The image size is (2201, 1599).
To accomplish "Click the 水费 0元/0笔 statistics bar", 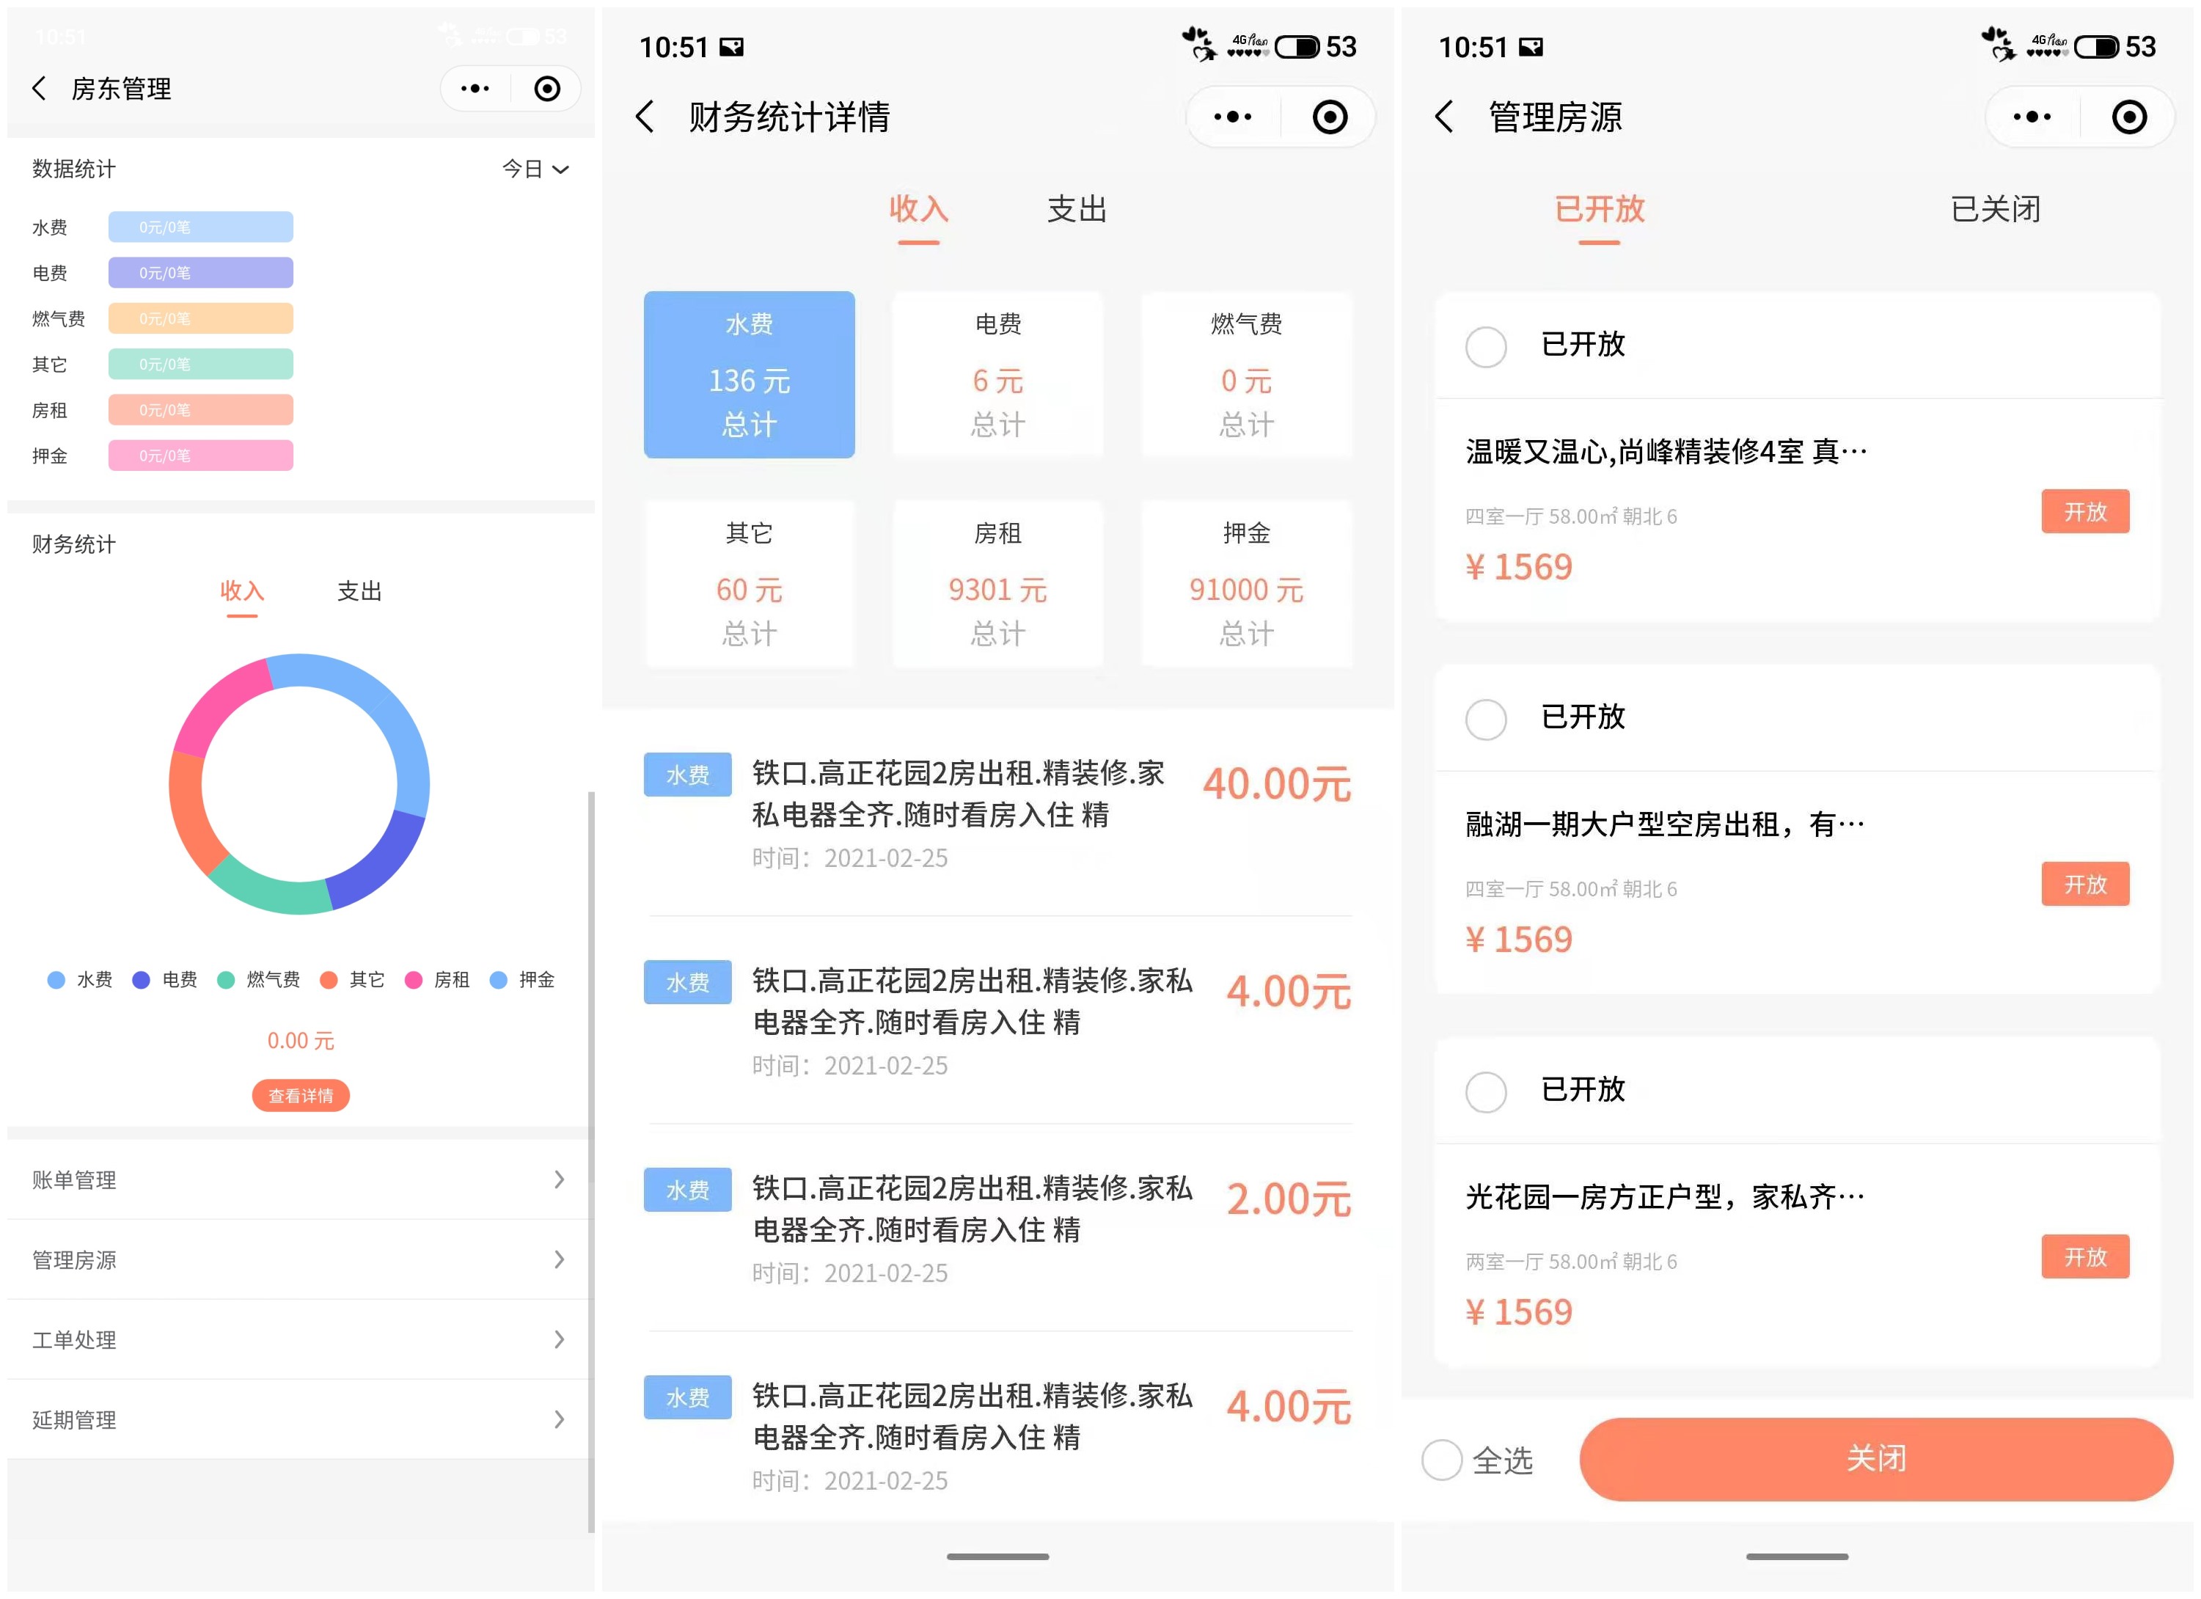I will tap(201, 227).
